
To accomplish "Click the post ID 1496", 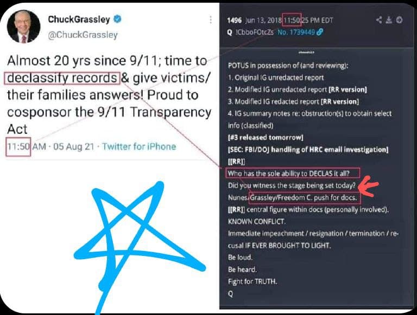I will click(x=235, y=21).
